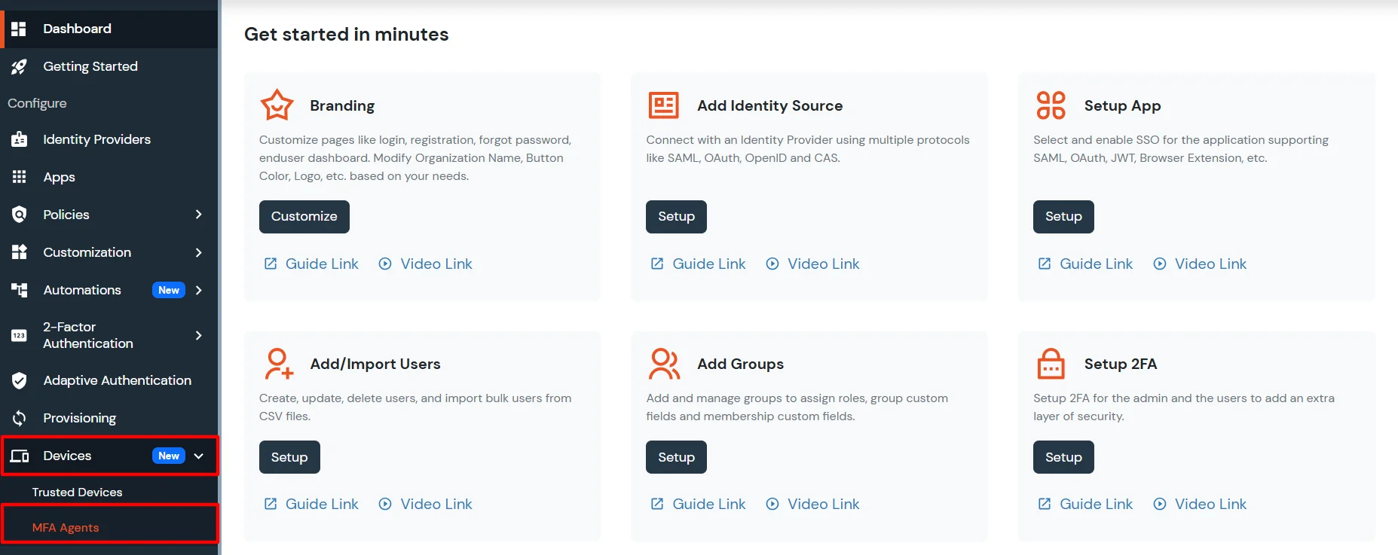Click the Setup 2FA card title
Image resolution: width=1398 pixels, height=555 pixels.
point(1121,364)
